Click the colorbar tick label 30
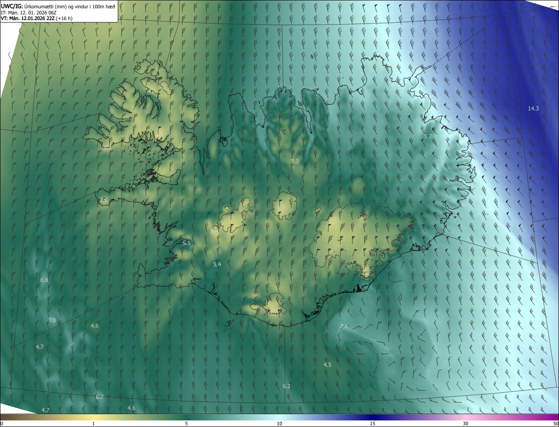Image resolution: width=559 pixels, height=427 pixels. tap(466, 424)
